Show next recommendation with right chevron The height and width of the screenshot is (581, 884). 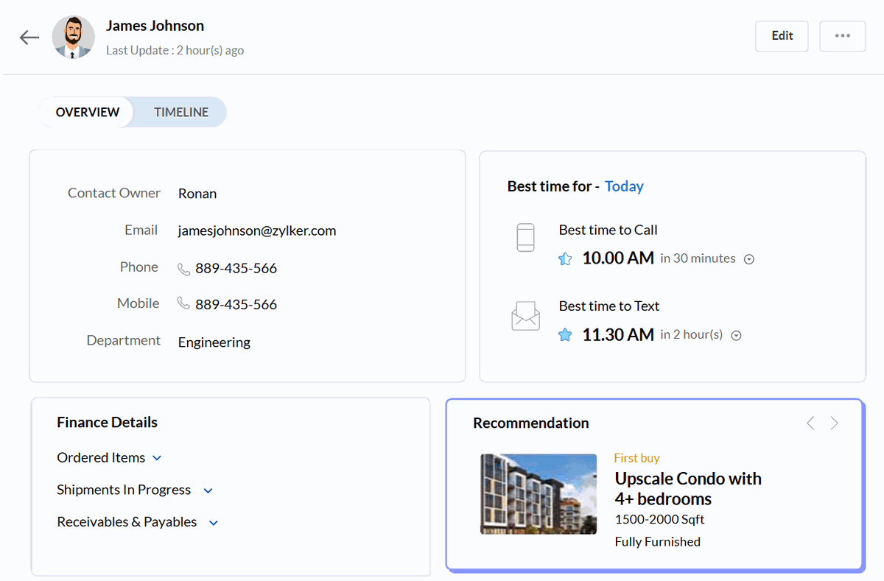point(834,423)
